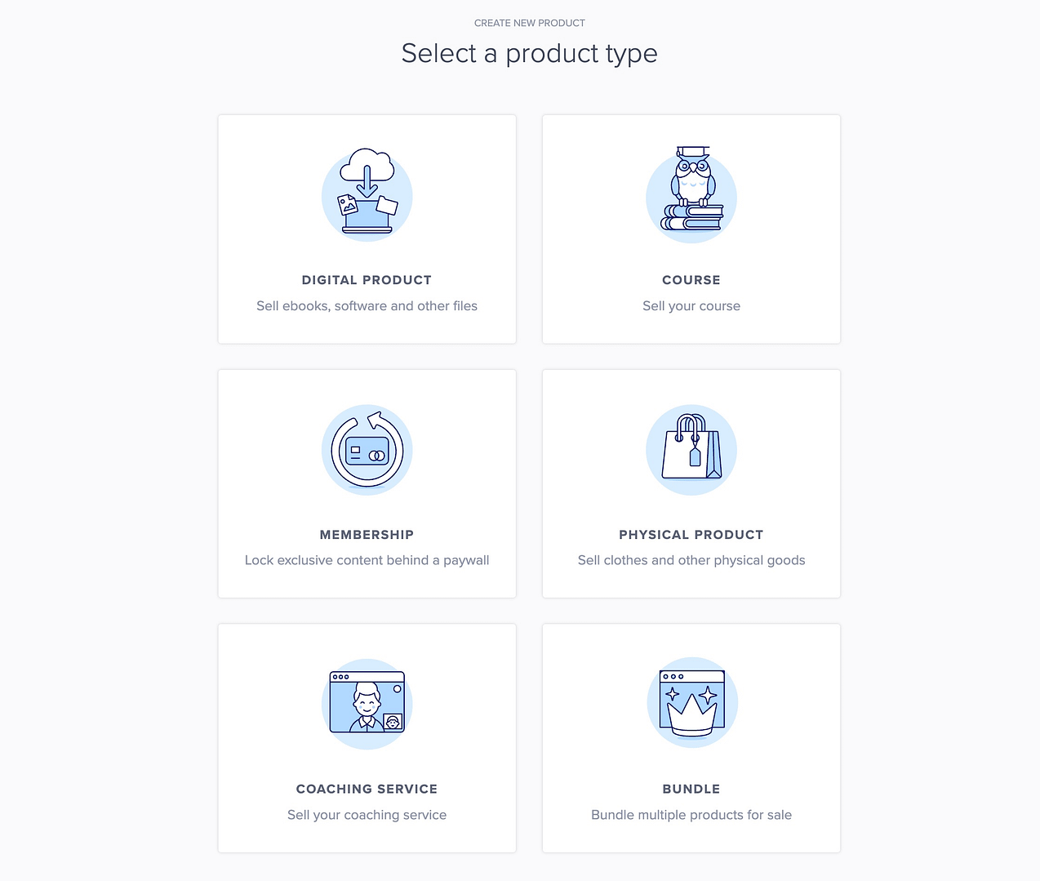Click the text 'Bundle multiple products for sale'
Image resolution: width=1040 pixels, height=881 pixels.
(x=691, y=814)
